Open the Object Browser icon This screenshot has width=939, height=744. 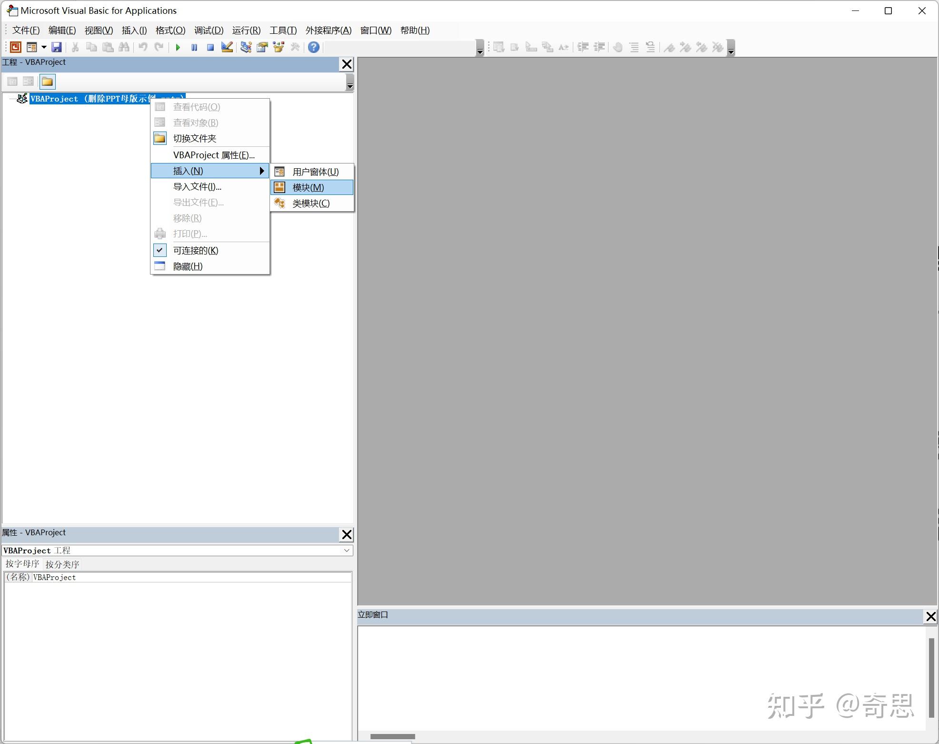coord(279,47)
